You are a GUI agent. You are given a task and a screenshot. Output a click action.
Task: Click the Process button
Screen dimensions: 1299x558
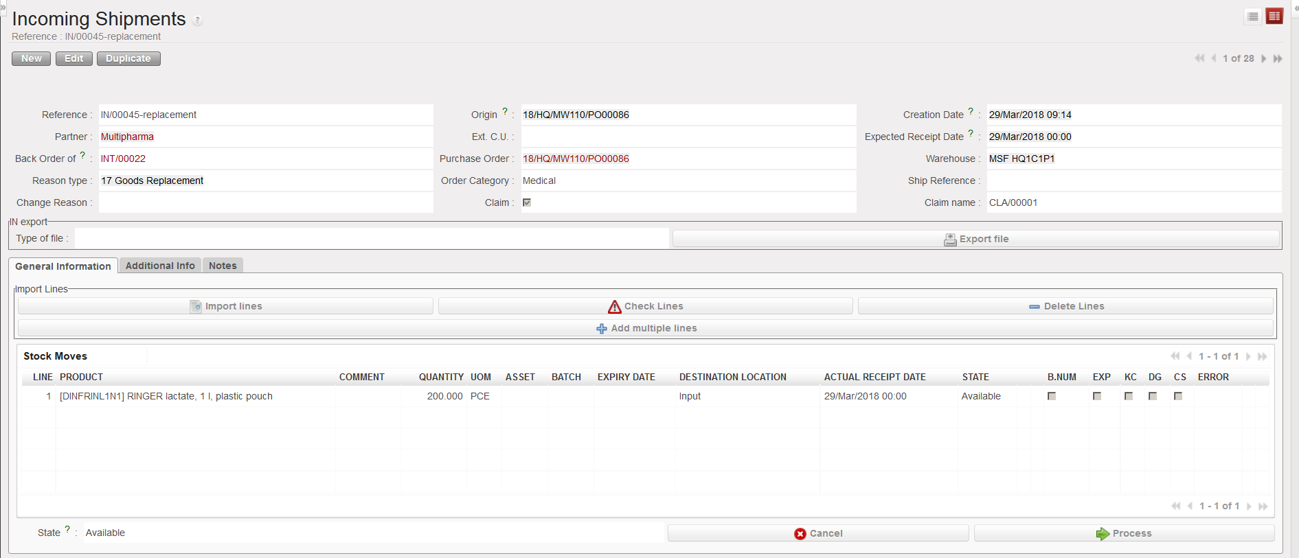click(1124, 533)
